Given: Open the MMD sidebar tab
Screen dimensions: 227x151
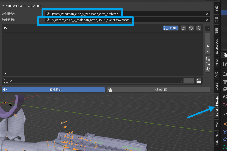Looking at the screenshot, I should [x=217, y=63].
